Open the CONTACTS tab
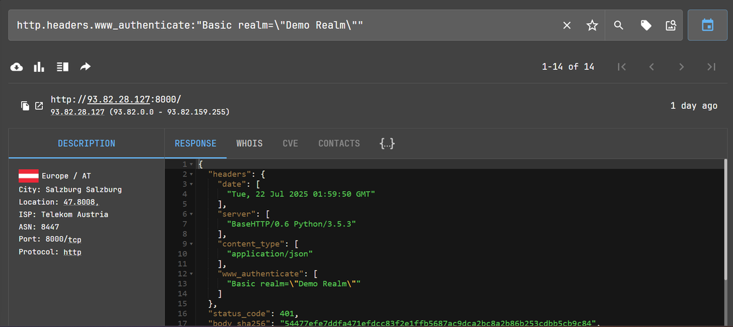 coord(339,143)
